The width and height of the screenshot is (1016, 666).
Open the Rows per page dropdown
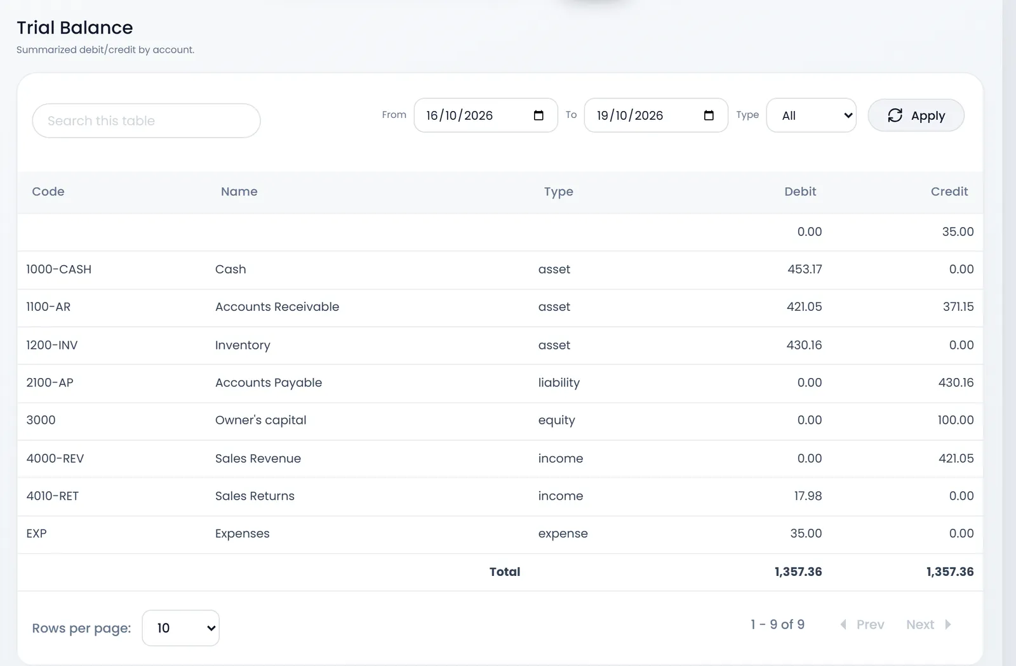click(x=180, y=628)
